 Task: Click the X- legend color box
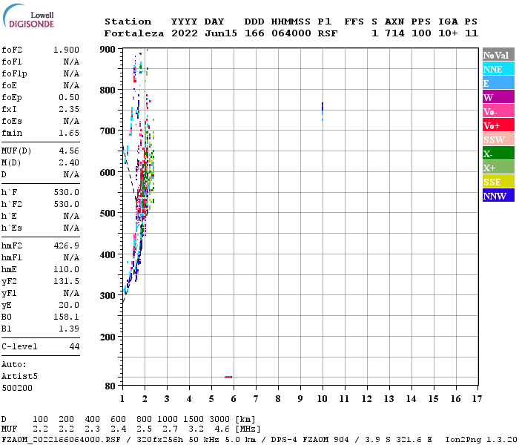[x=498, y=154]
